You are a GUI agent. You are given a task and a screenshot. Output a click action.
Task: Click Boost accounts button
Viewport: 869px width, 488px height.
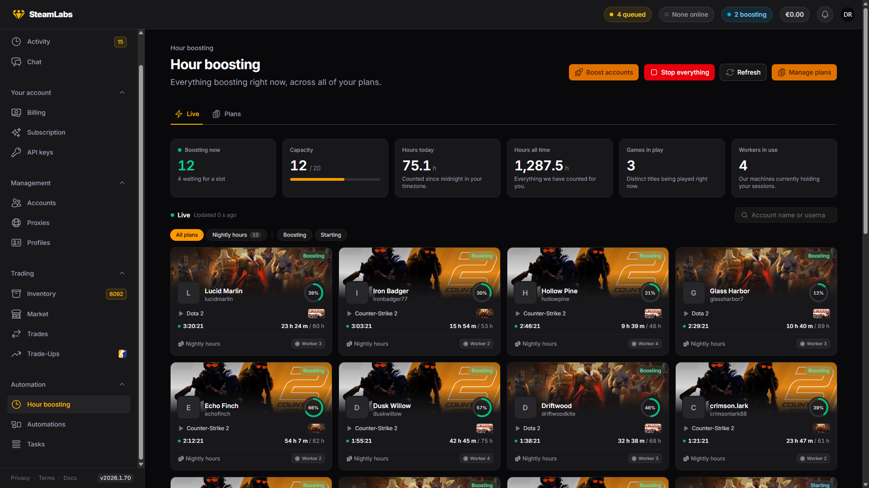(x=604, y=72)
